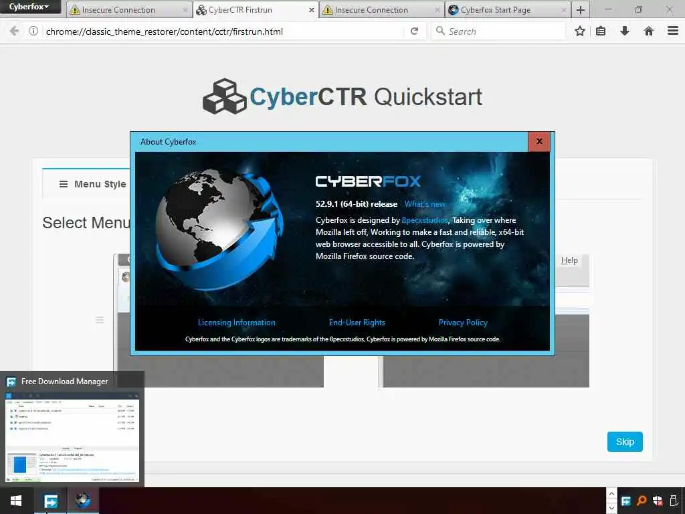Go to home page icon
This screenshot has height=514, width=685.
click(649, 31)
